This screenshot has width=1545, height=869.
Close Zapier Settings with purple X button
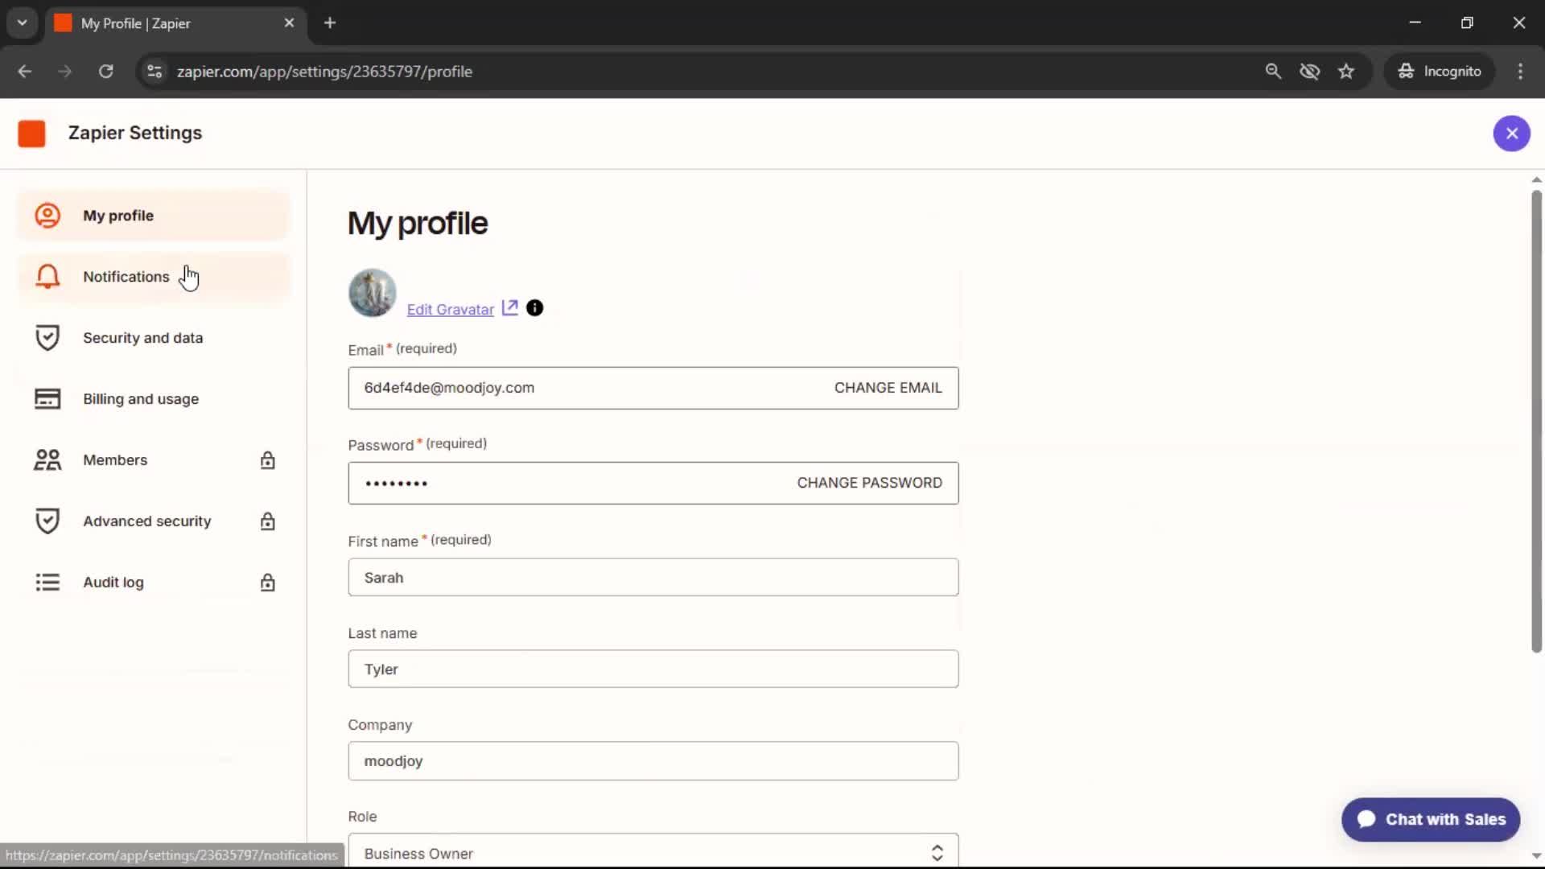pos(1511,134)
